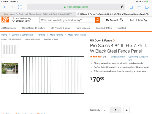Click the orange search magnifier button
Image resolution: width=152 pixels, height=114 pixels.
click(97, 20)
